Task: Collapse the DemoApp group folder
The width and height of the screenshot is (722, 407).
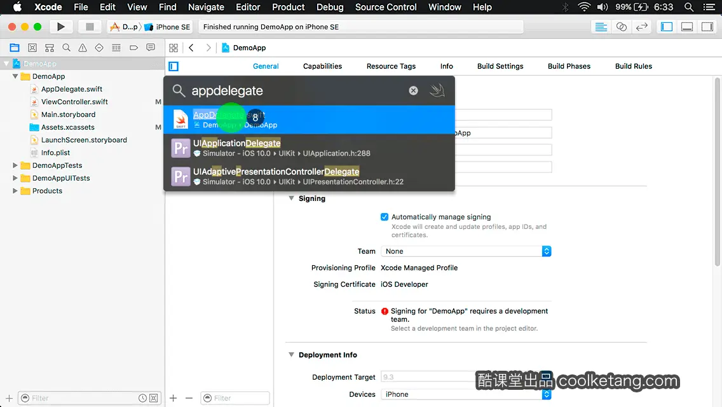Action: pyautogui.click(x=15, y=76)
